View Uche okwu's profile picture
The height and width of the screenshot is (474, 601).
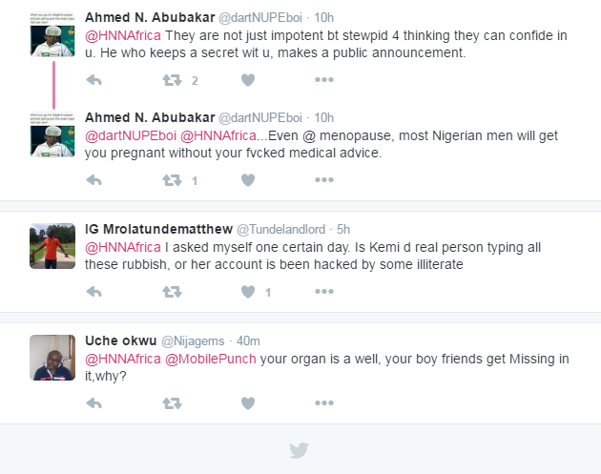click(x=52, y=359)
